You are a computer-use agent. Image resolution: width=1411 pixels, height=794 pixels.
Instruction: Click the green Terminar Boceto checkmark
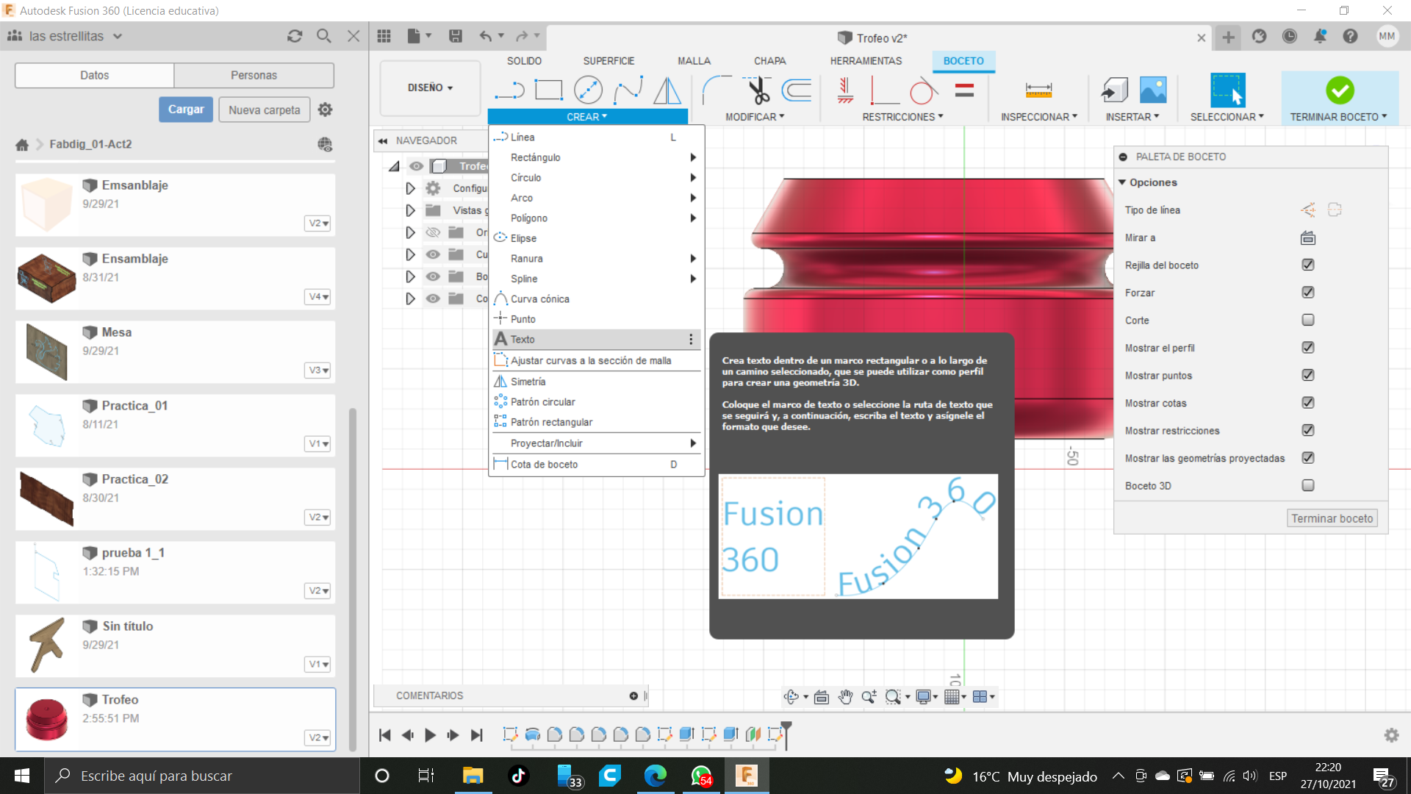(1339, 90)
